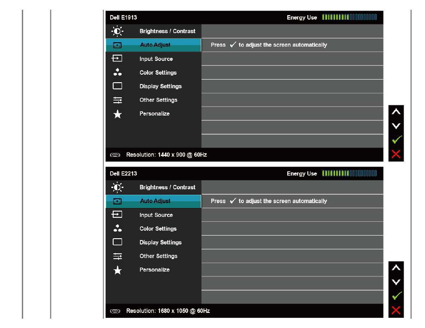Click 'Press ✓ to adjust' message in Dell E1913
Image resolution: width=425 pixels, height=328 pixels.
tap(269, 44)
